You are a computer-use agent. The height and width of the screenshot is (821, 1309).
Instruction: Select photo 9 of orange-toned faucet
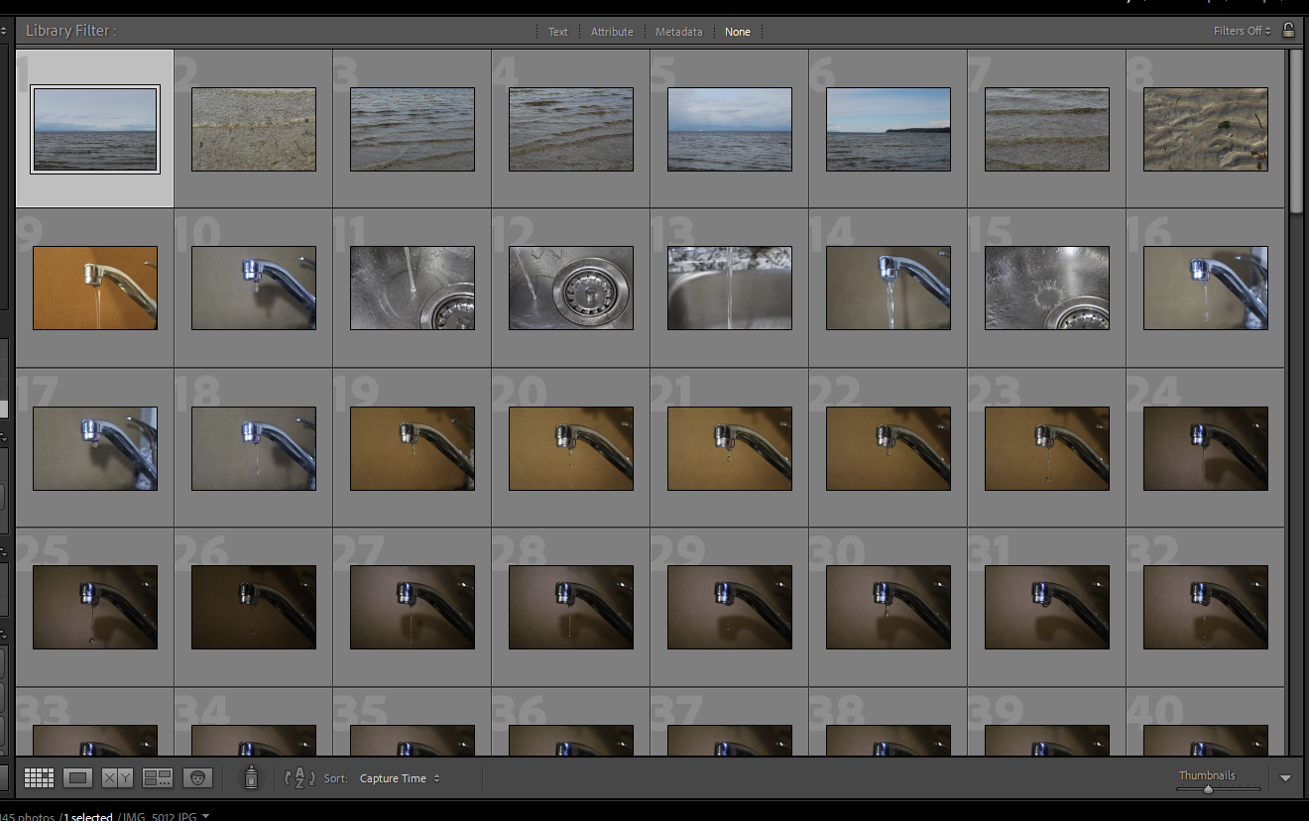pos(95,288)
